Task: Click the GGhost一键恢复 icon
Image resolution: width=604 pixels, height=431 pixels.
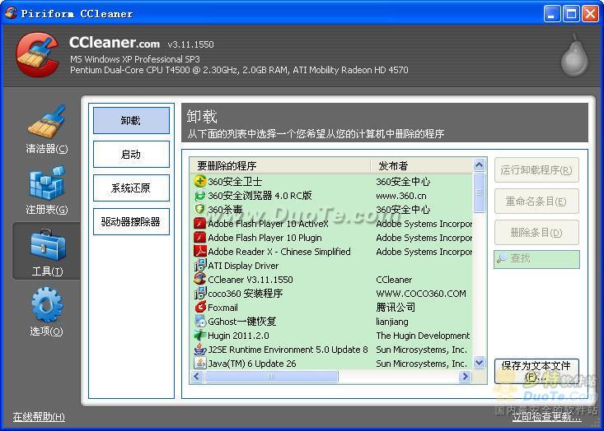Action: pos(199,321)
